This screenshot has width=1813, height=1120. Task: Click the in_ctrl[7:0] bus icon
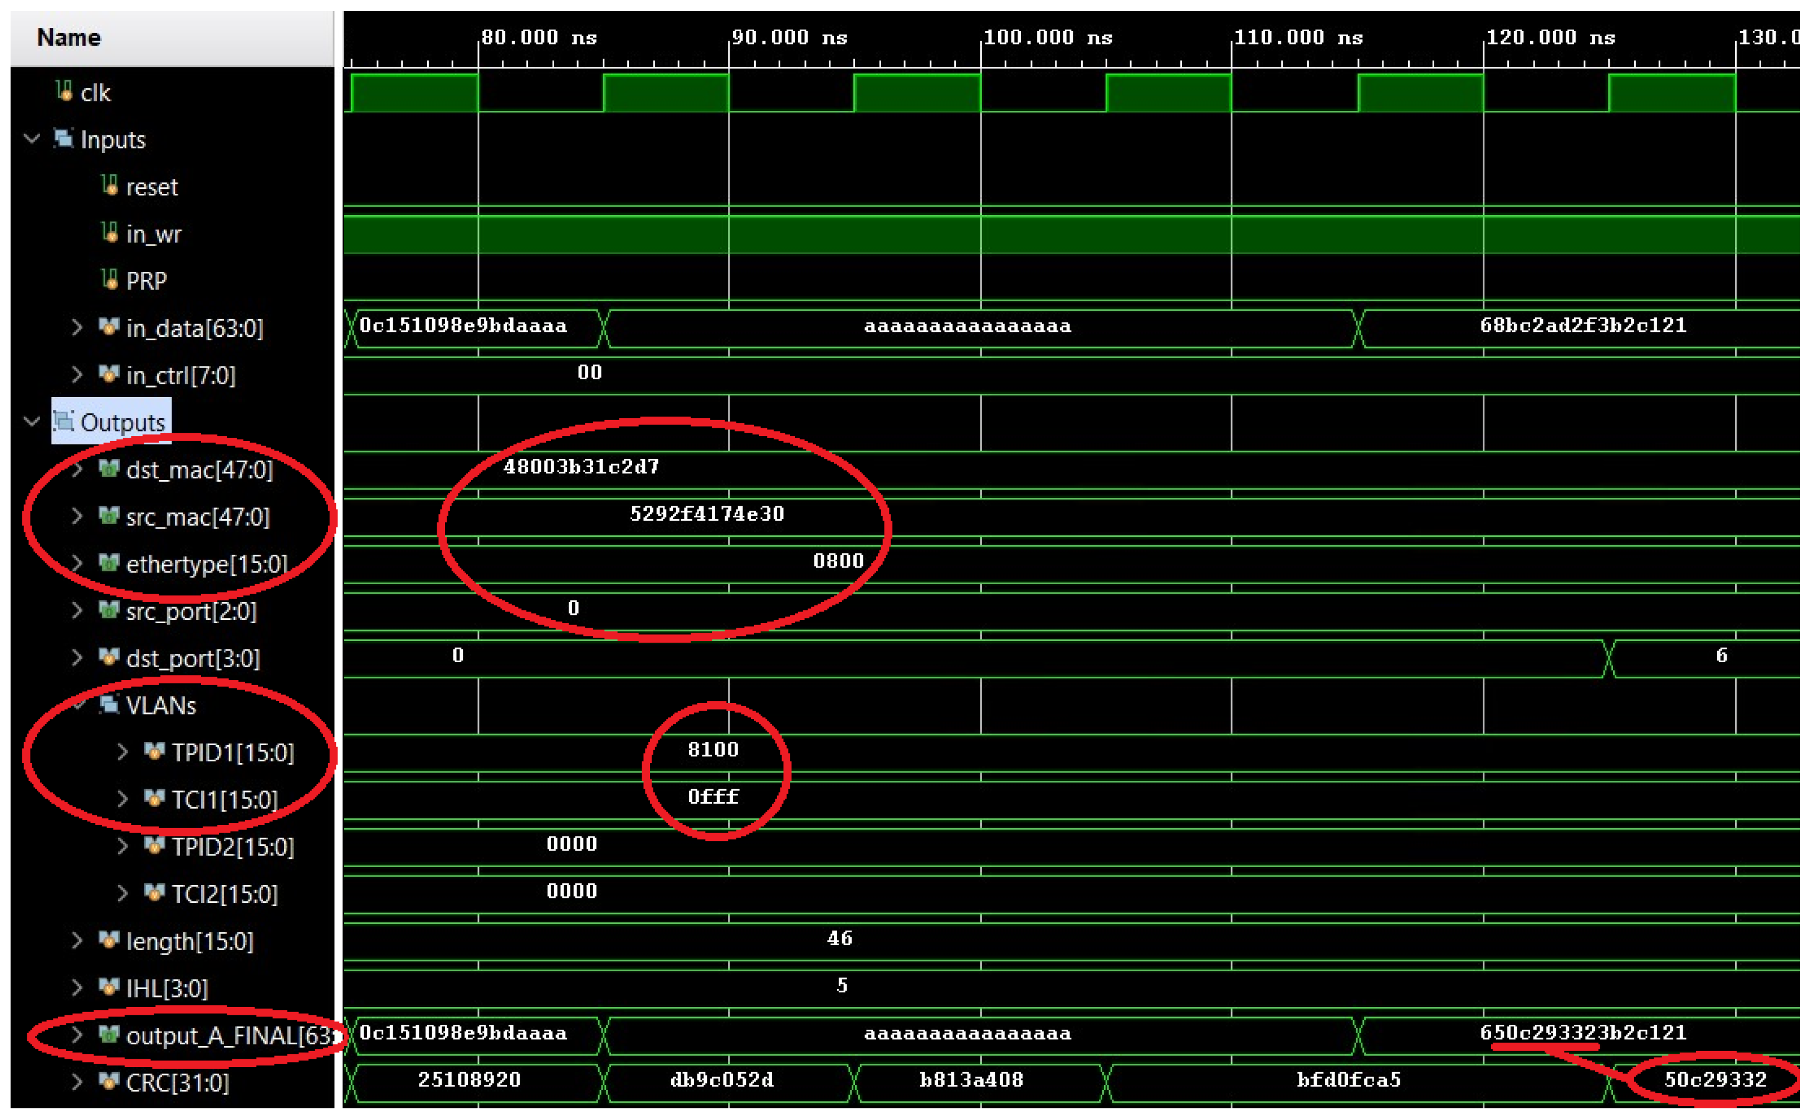109,375
